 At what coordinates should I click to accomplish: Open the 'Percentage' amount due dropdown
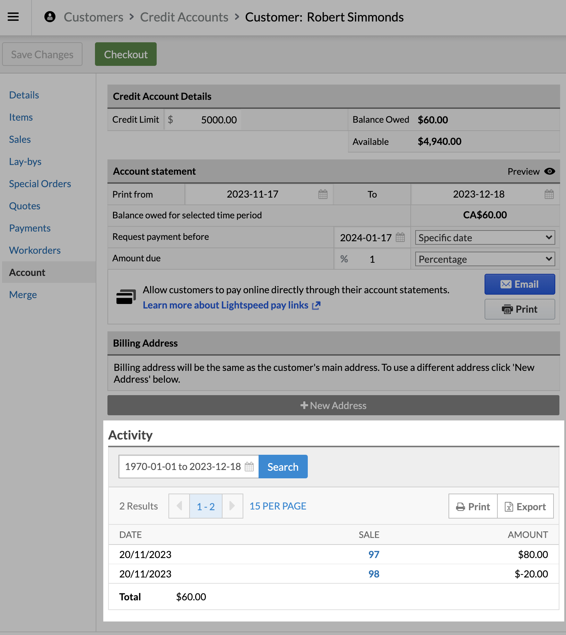pos(484,259)
